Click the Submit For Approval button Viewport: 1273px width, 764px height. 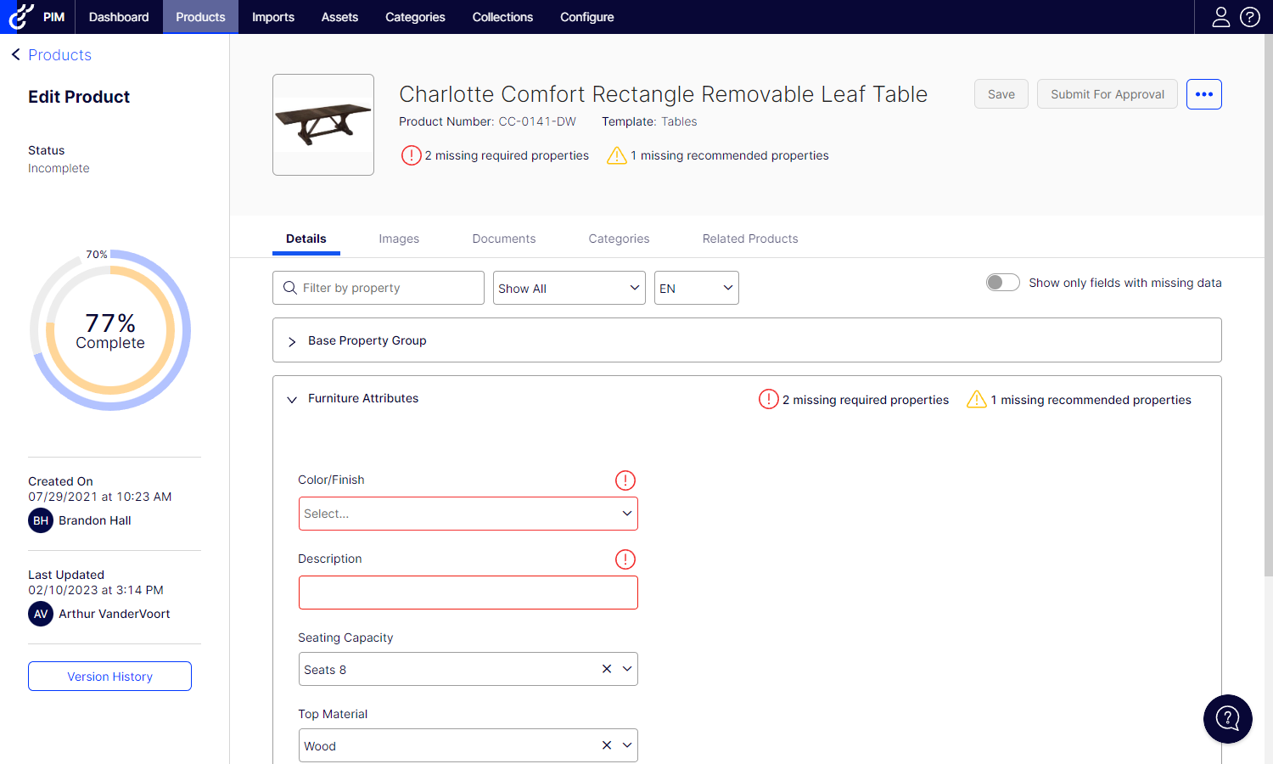[x=1107, y=94]
